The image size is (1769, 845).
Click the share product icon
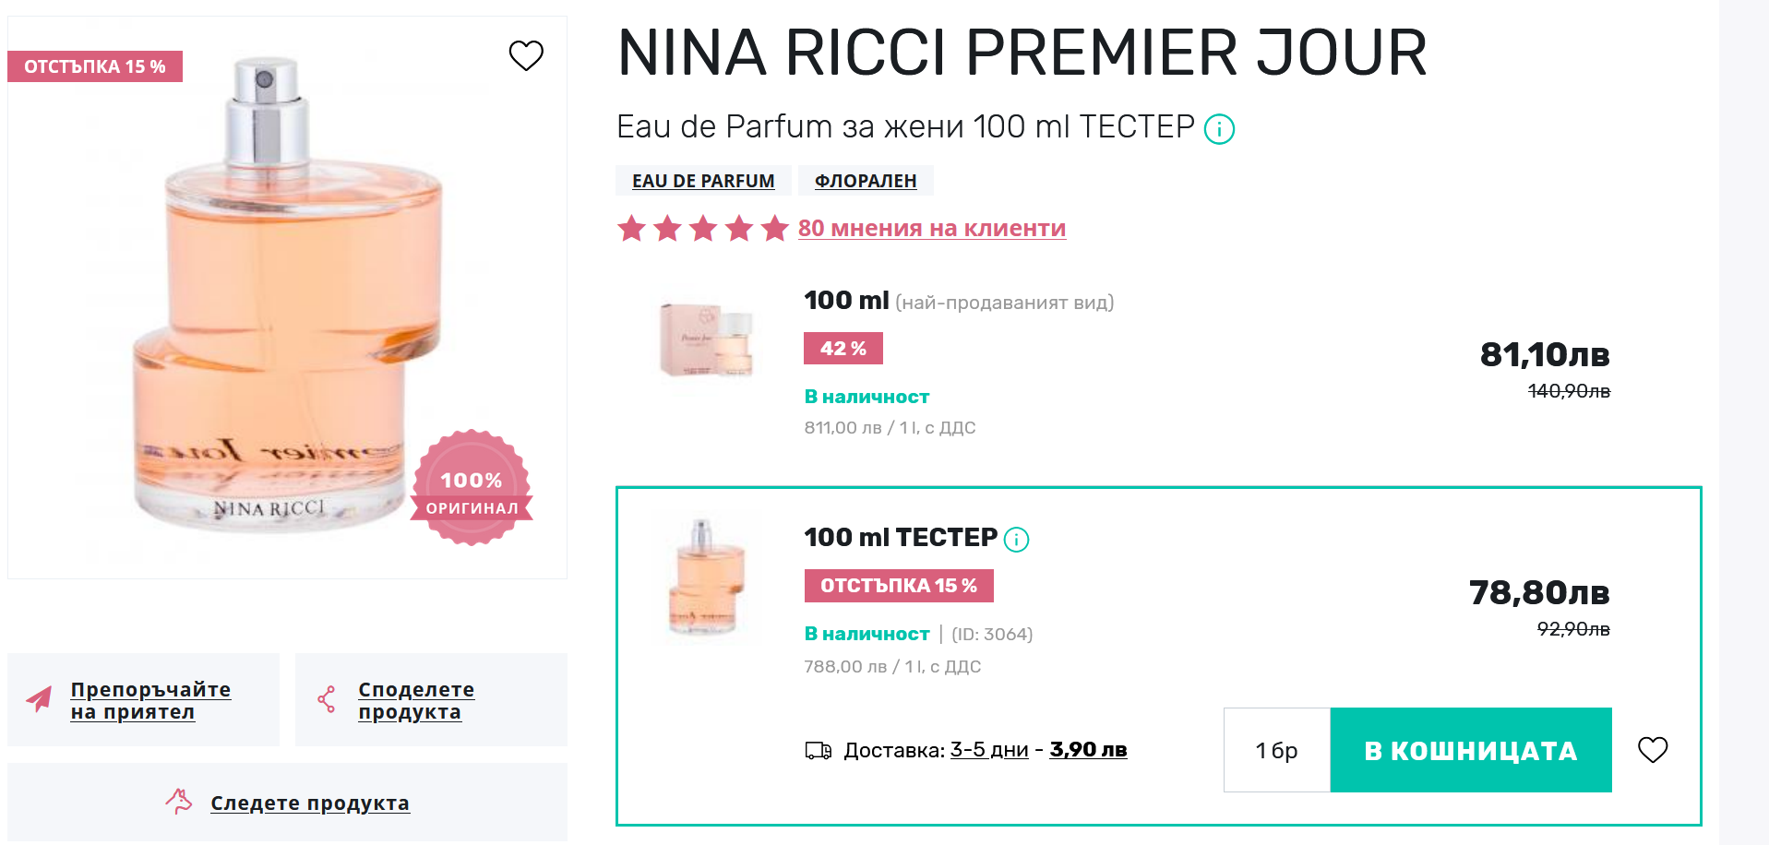(x=327, y=699)
